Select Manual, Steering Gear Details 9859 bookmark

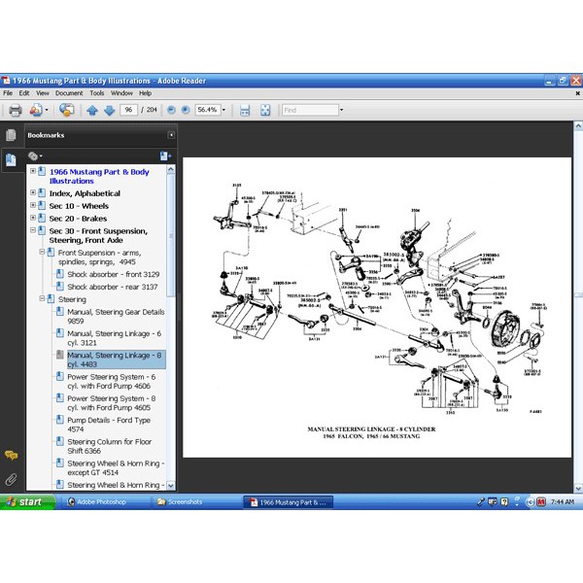point(116,317)
